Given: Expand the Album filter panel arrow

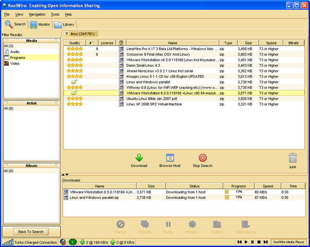Looking at the screenshot, I should (x=56, y=165).
